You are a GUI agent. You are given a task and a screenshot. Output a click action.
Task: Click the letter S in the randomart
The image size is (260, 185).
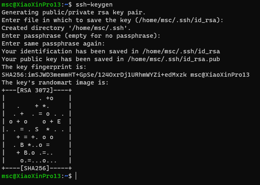pos(37,129)
